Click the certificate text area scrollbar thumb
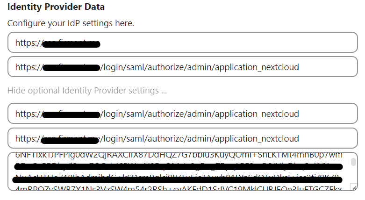 click(x=353, y=162)
